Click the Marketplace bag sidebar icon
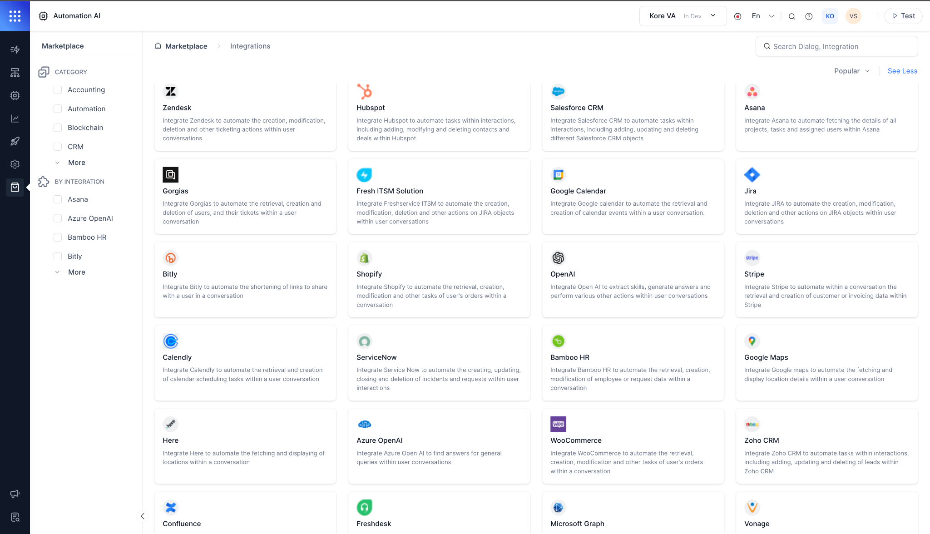Image resolution: width=930 pixels, height=534 pixels. tap(15, 187)
